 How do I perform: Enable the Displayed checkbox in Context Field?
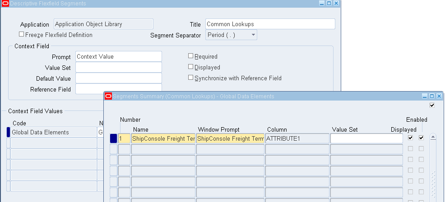click(191, 67)
